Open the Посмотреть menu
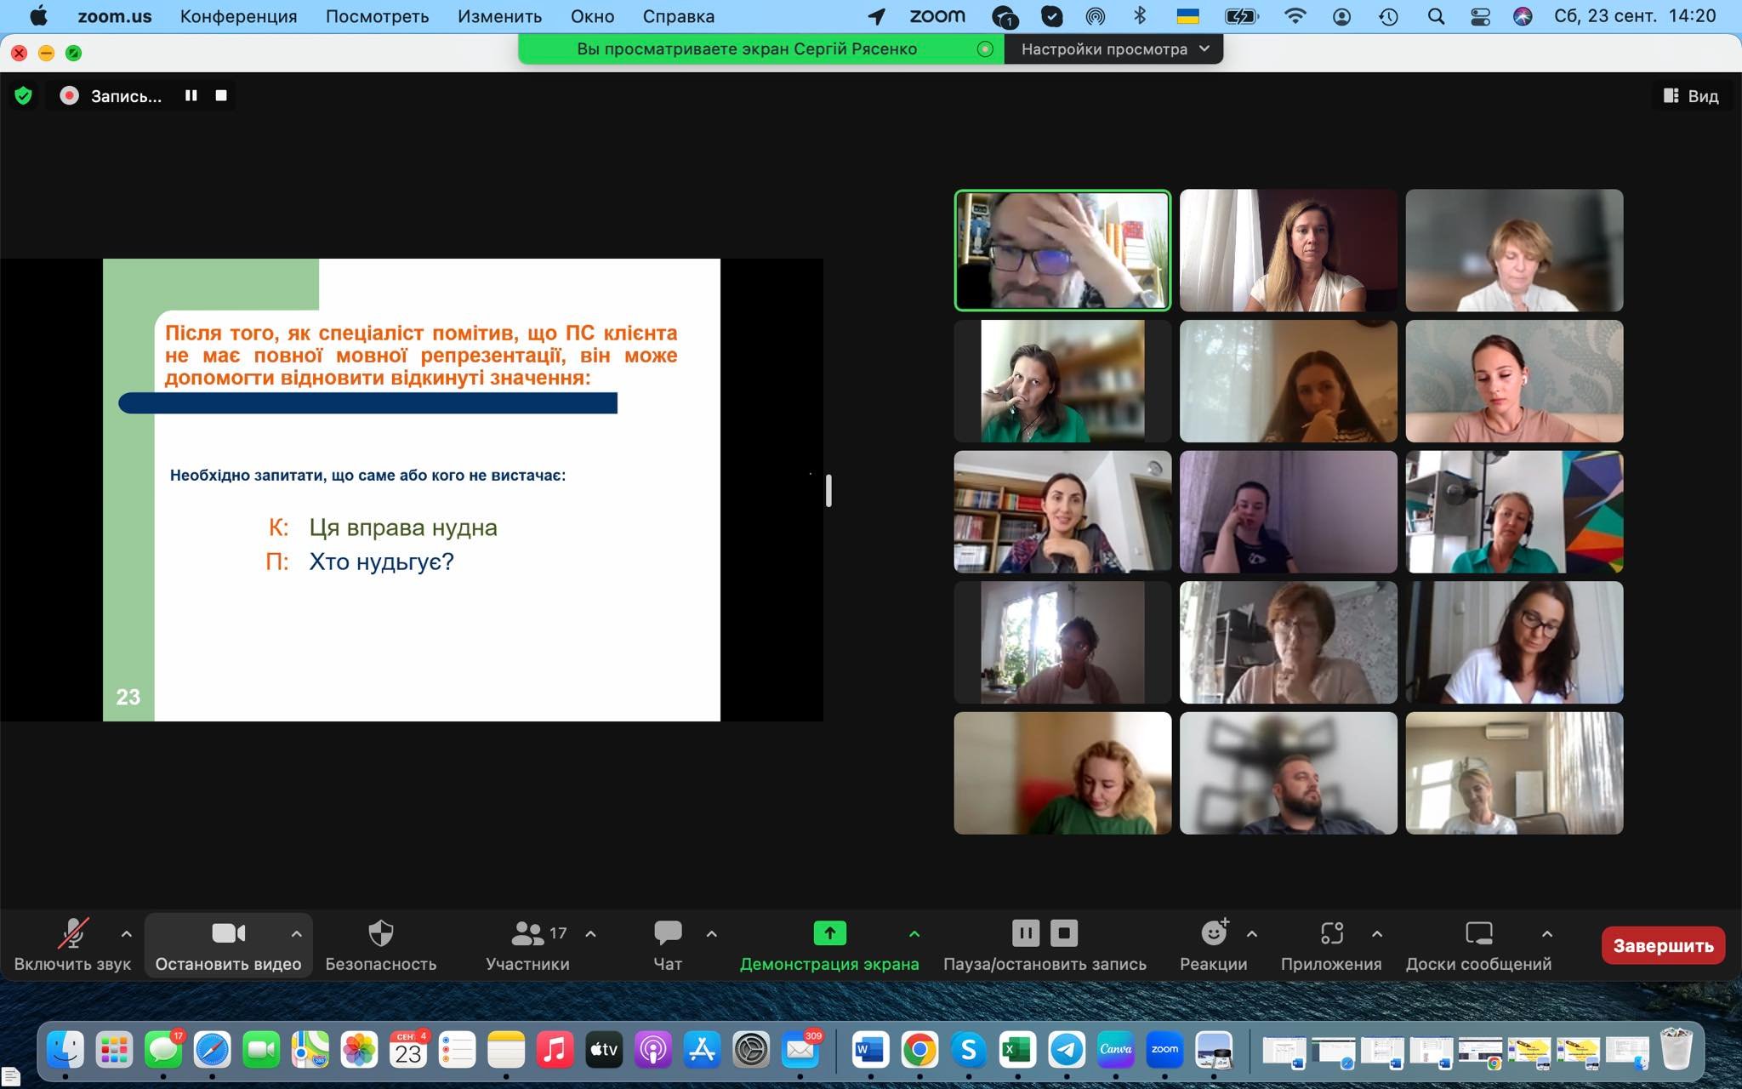This screenshot has height=1089, width=1742. click(377, 16)
